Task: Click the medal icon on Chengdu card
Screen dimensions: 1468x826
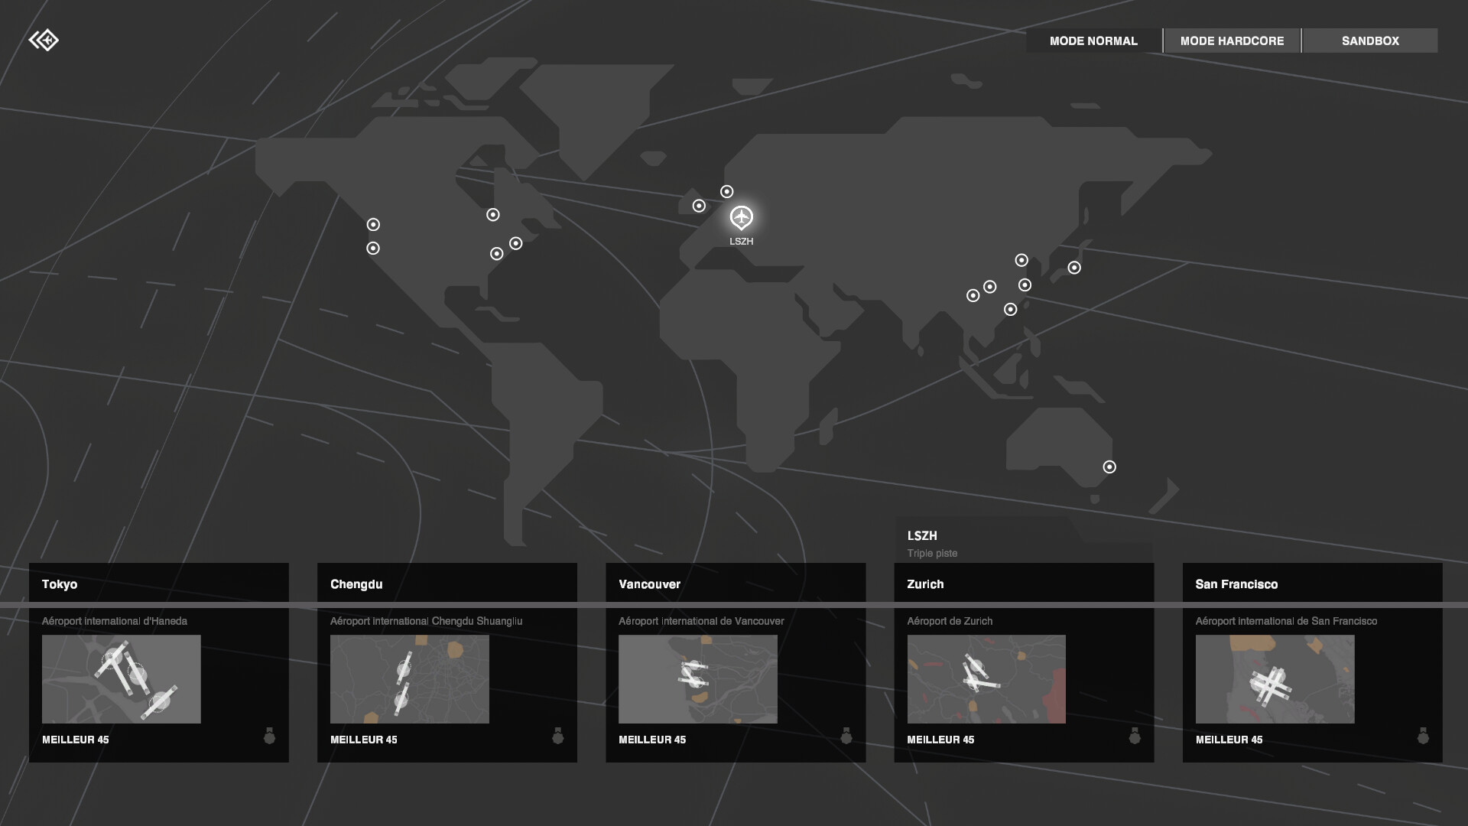Action: (x=558, y=736)
